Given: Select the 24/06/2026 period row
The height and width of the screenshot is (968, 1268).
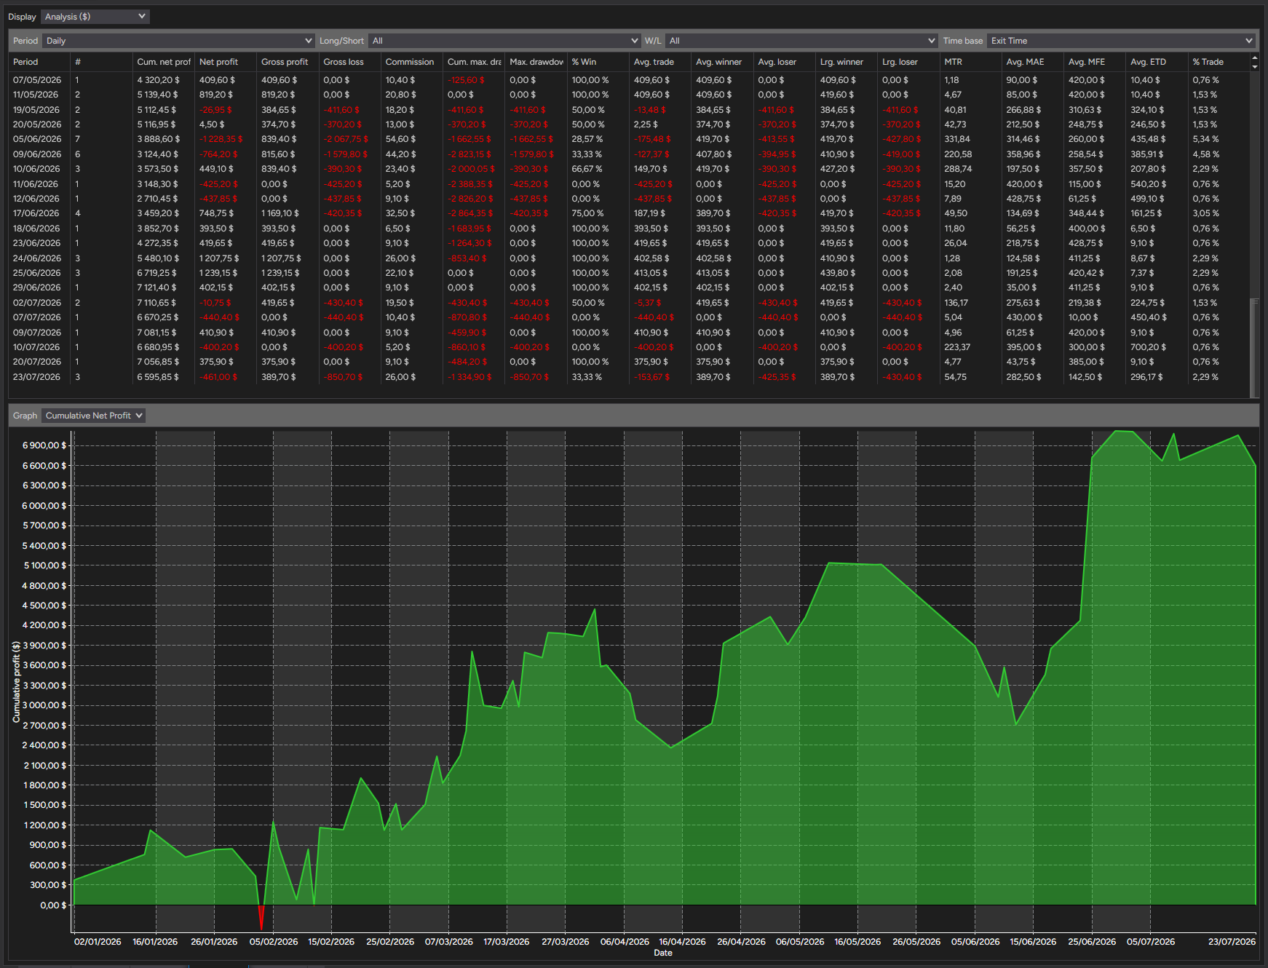Looking at the screenshot, I should [630, 258].
